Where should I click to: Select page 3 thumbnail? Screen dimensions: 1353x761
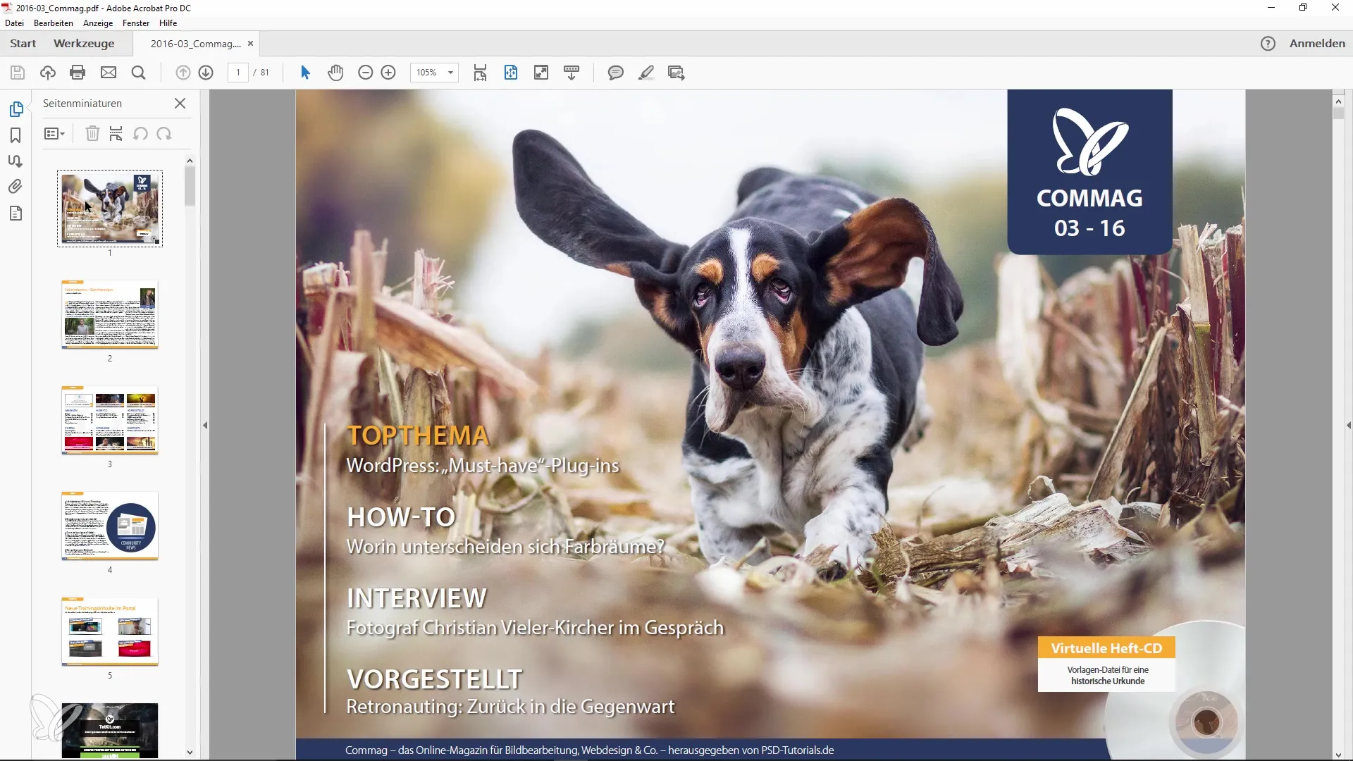110,420
